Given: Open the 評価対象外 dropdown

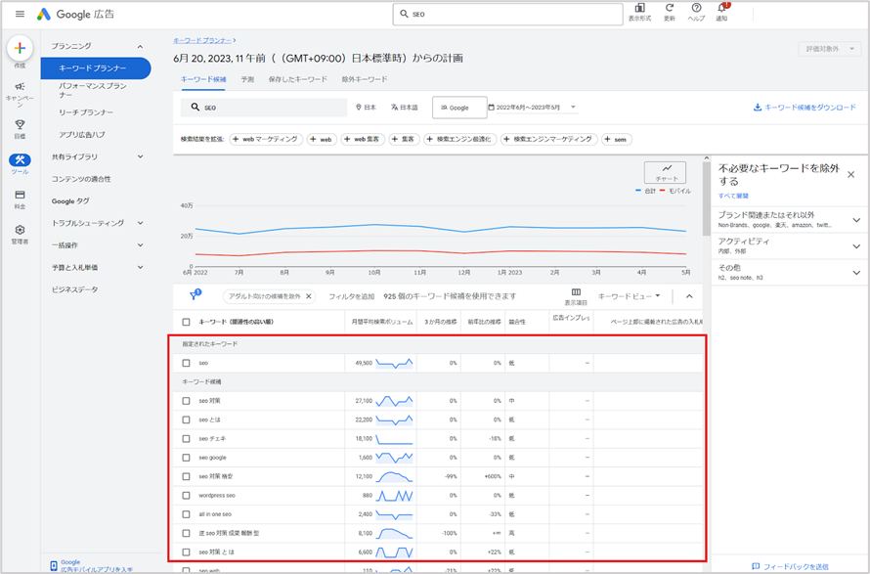Looking at the screenshot, I should tap(830, 49).
